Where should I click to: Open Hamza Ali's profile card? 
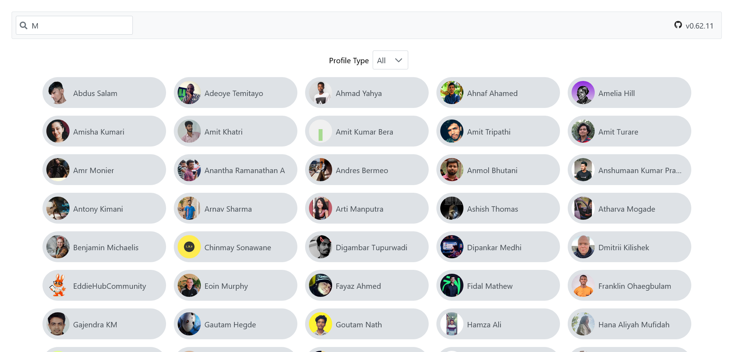click(498, 324)
